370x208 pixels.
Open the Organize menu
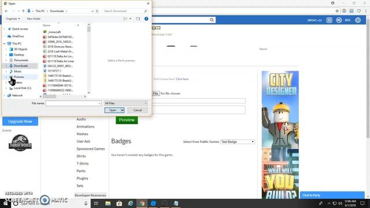(13, 18)
